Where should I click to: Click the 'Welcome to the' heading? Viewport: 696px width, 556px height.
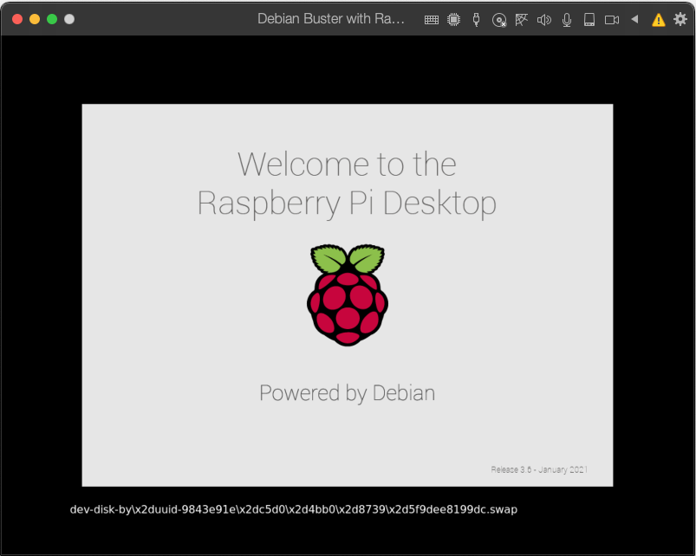[x=347, y=165]
